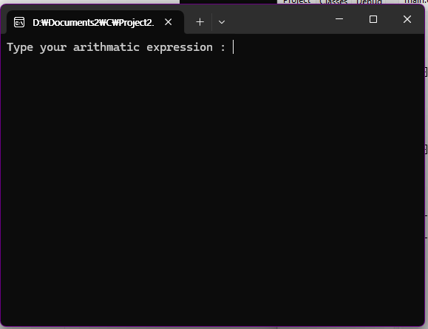Minimize the terminal window
This screenshot has height=329, width=428.
[339, 19]
